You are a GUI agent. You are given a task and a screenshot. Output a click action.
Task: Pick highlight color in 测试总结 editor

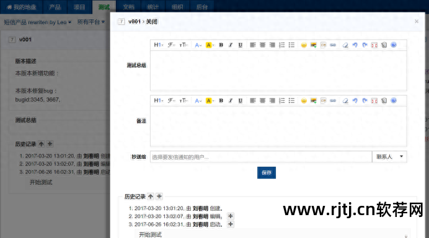tap(210, 45)
